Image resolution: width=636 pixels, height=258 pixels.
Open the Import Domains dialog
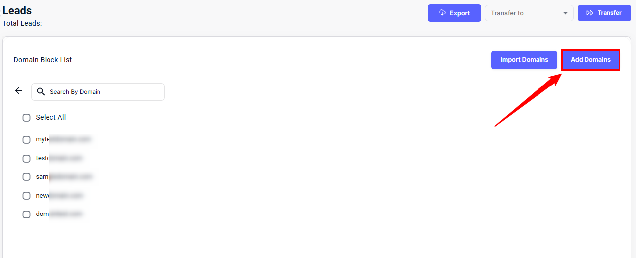pos(524,60)
